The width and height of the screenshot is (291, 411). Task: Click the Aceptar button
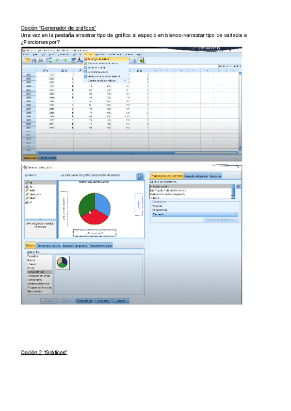49,301
